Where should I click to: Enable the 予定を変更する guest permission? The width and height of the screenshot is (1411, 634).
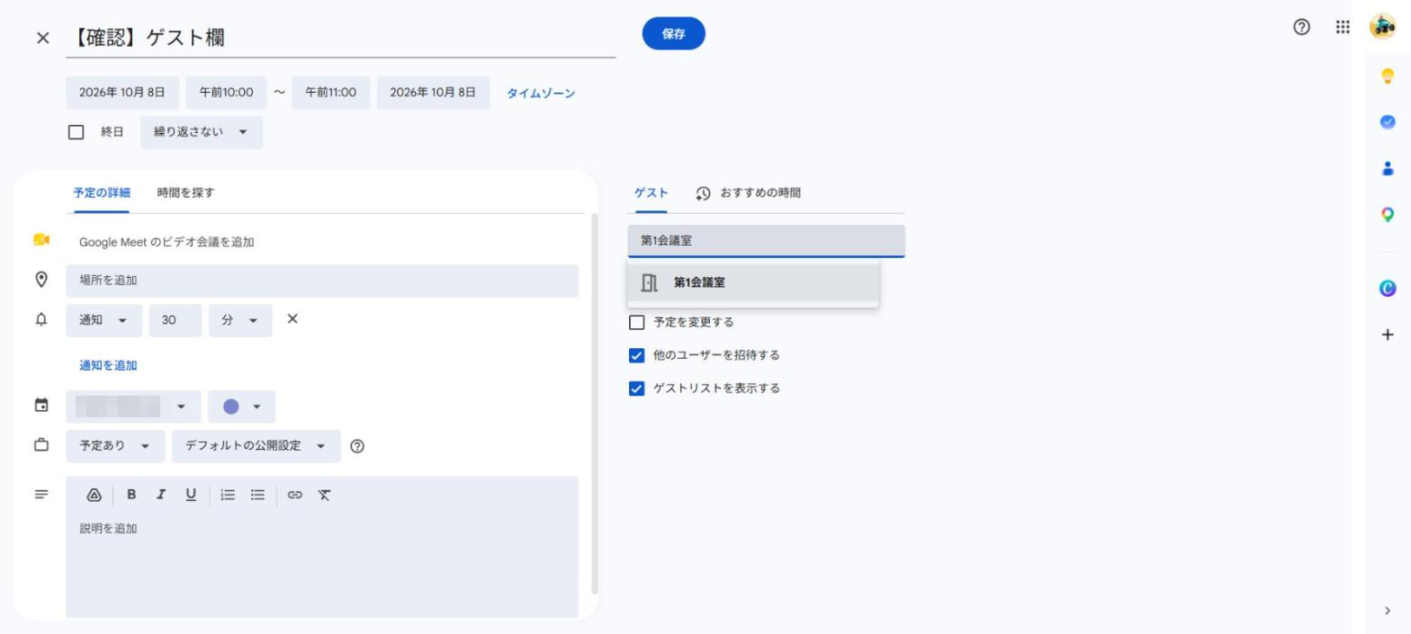point(637,322)
